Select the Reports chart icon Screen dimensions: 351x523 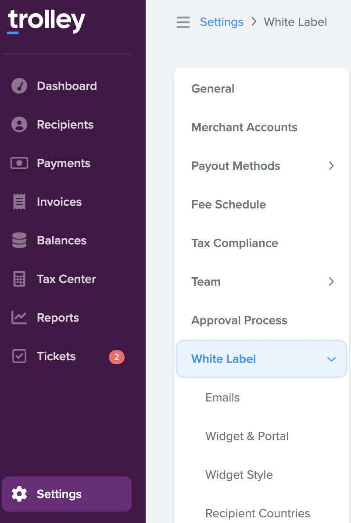coord(18,317)
